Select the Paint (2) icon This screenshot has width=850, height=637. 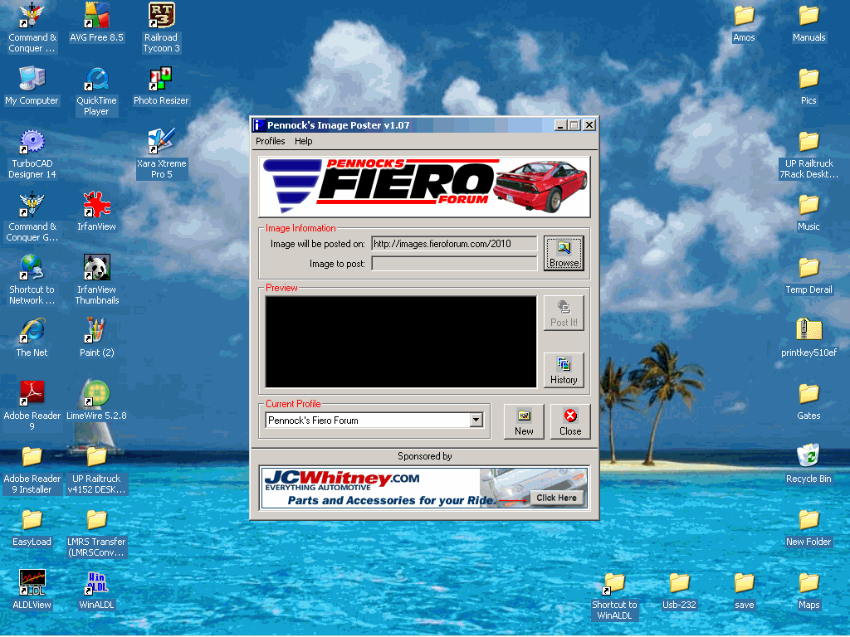point(96,338)
